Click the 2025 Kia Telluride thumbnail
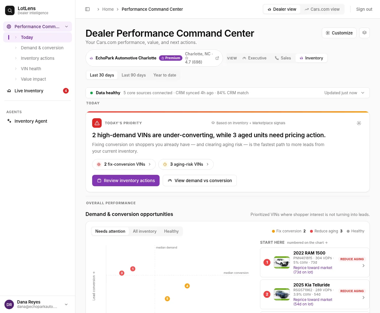 coord(282,294)
